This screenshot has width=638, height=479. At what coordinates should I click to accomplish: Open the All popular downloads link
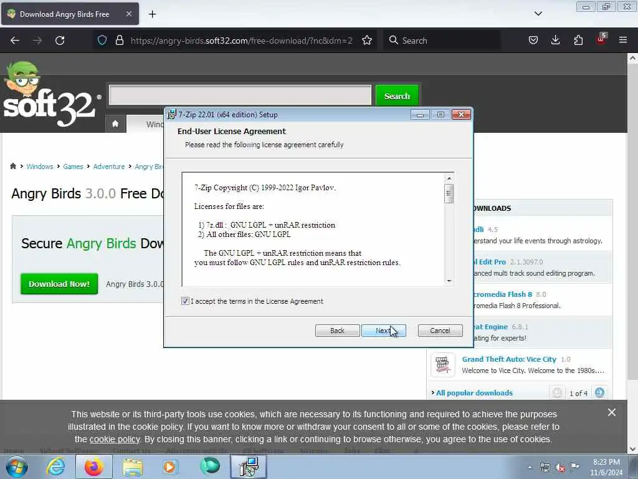(x=474, y=393)
